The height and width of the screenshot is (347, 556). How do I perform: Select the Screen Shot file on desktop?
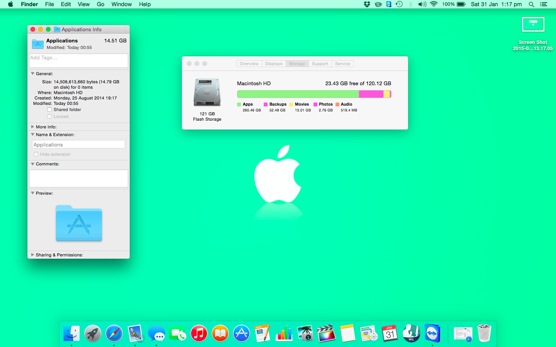tap(533, 34)
